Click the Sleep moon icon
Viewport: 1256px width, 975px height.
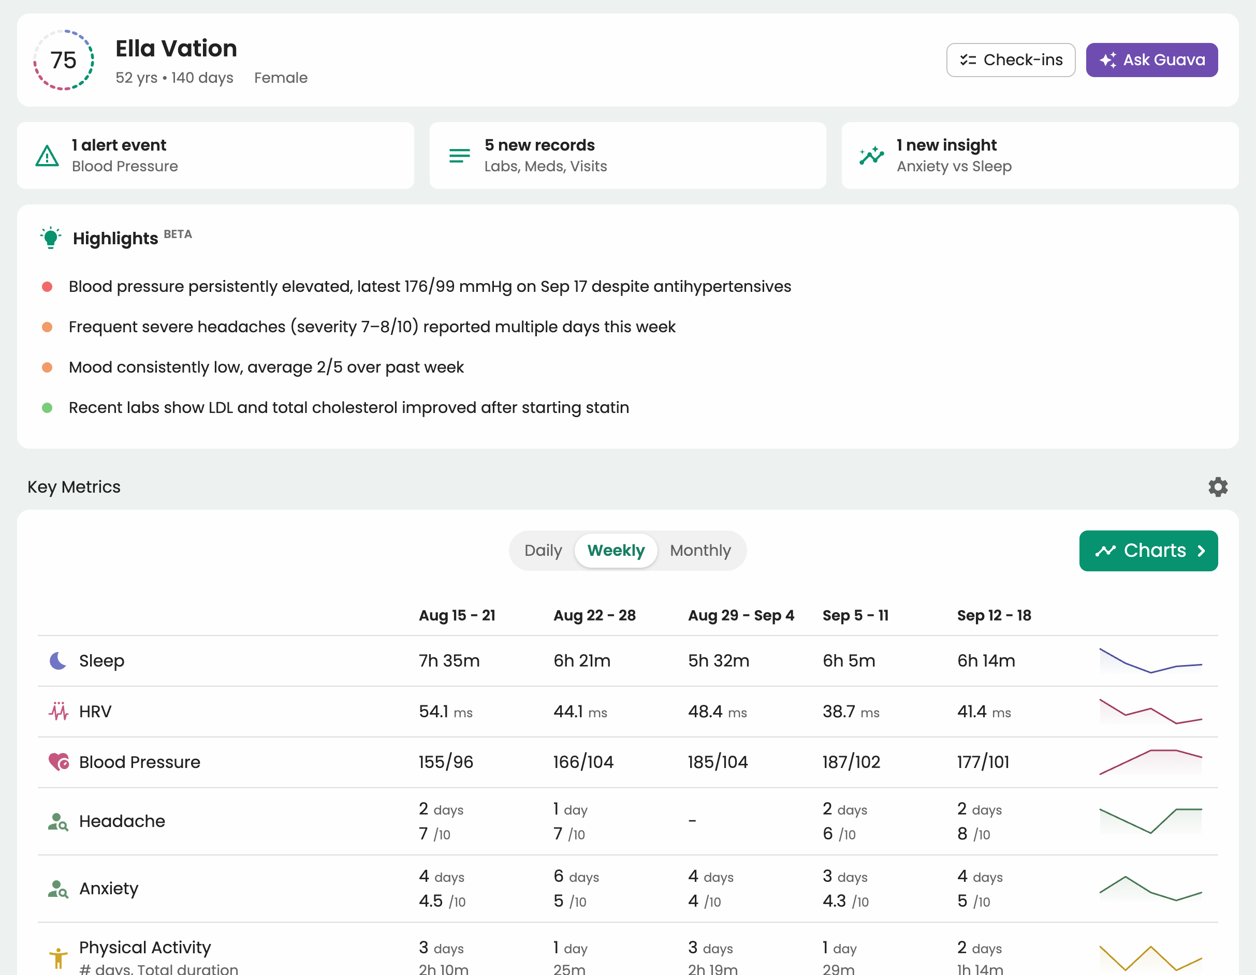tap(58, 660)
